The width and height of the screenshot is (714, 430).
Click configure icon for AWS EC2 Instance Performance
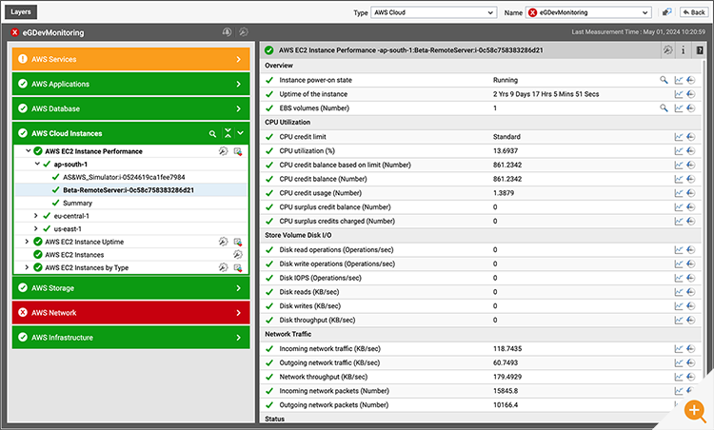pyautogui.click(x=223, y=151)
